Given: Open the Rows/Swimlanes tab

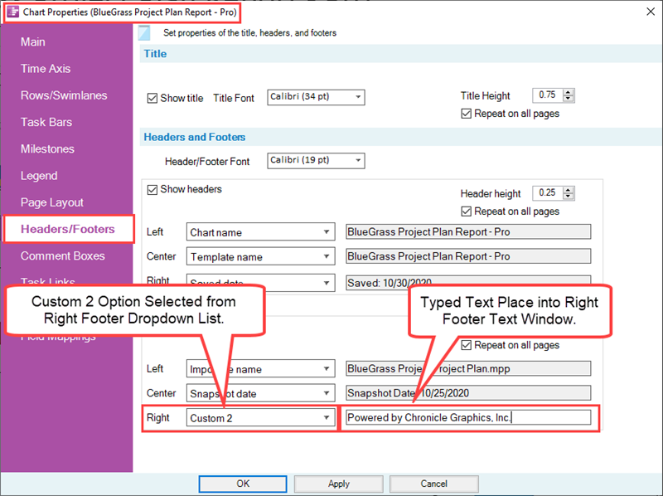Looking at the screenshot, I should click(x=64, y=95).
